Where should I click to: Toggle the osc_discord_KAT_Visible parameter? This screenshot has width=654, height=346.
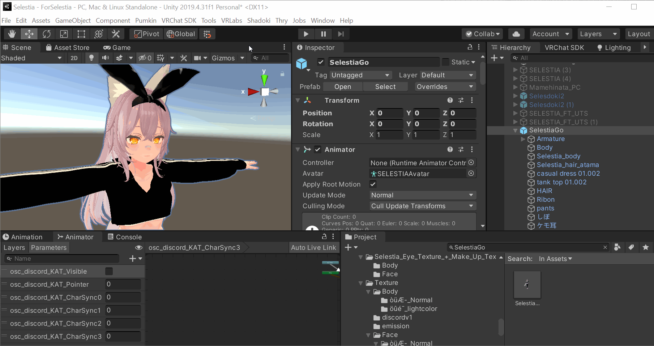(109, 272)
